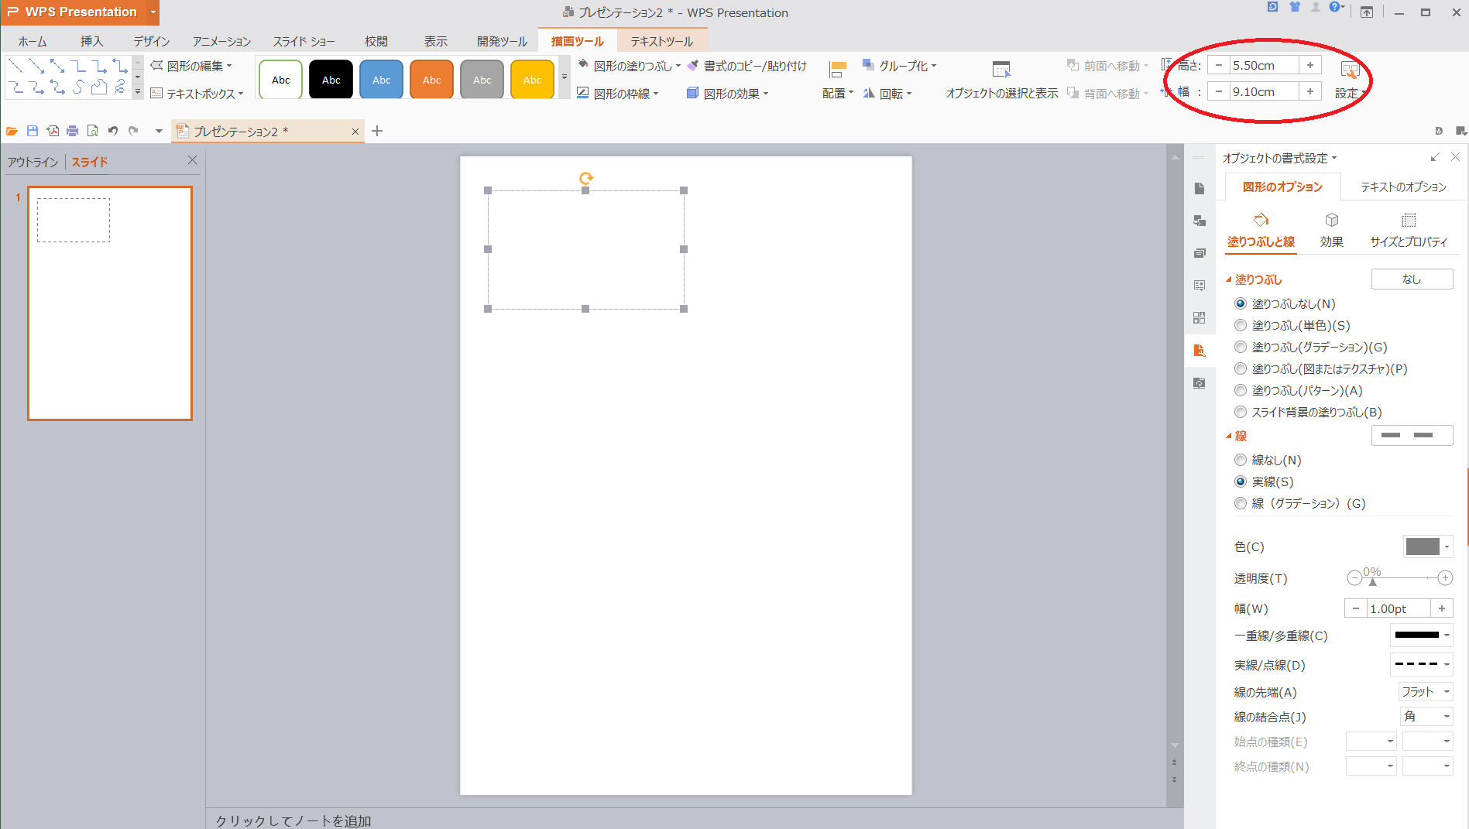Switch to アウトライン panel tab
The width and height of the screenshot is (1469, 829).
[x=33, y=162]
